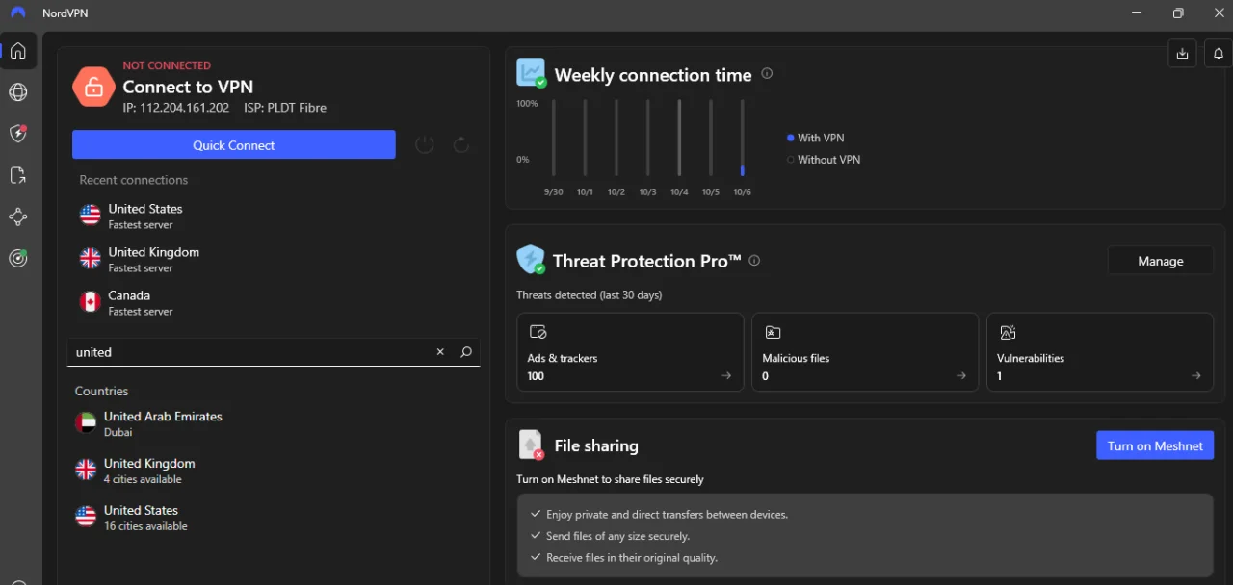Image resolution: width=1233 pixels, height=585 pixels.
Task: Click the Quick Connect button
Action: tap(234, 144)
